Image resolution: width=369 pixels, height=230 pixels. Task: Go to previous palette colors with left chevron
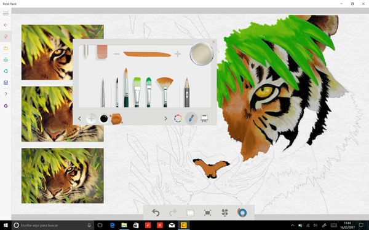79,118
